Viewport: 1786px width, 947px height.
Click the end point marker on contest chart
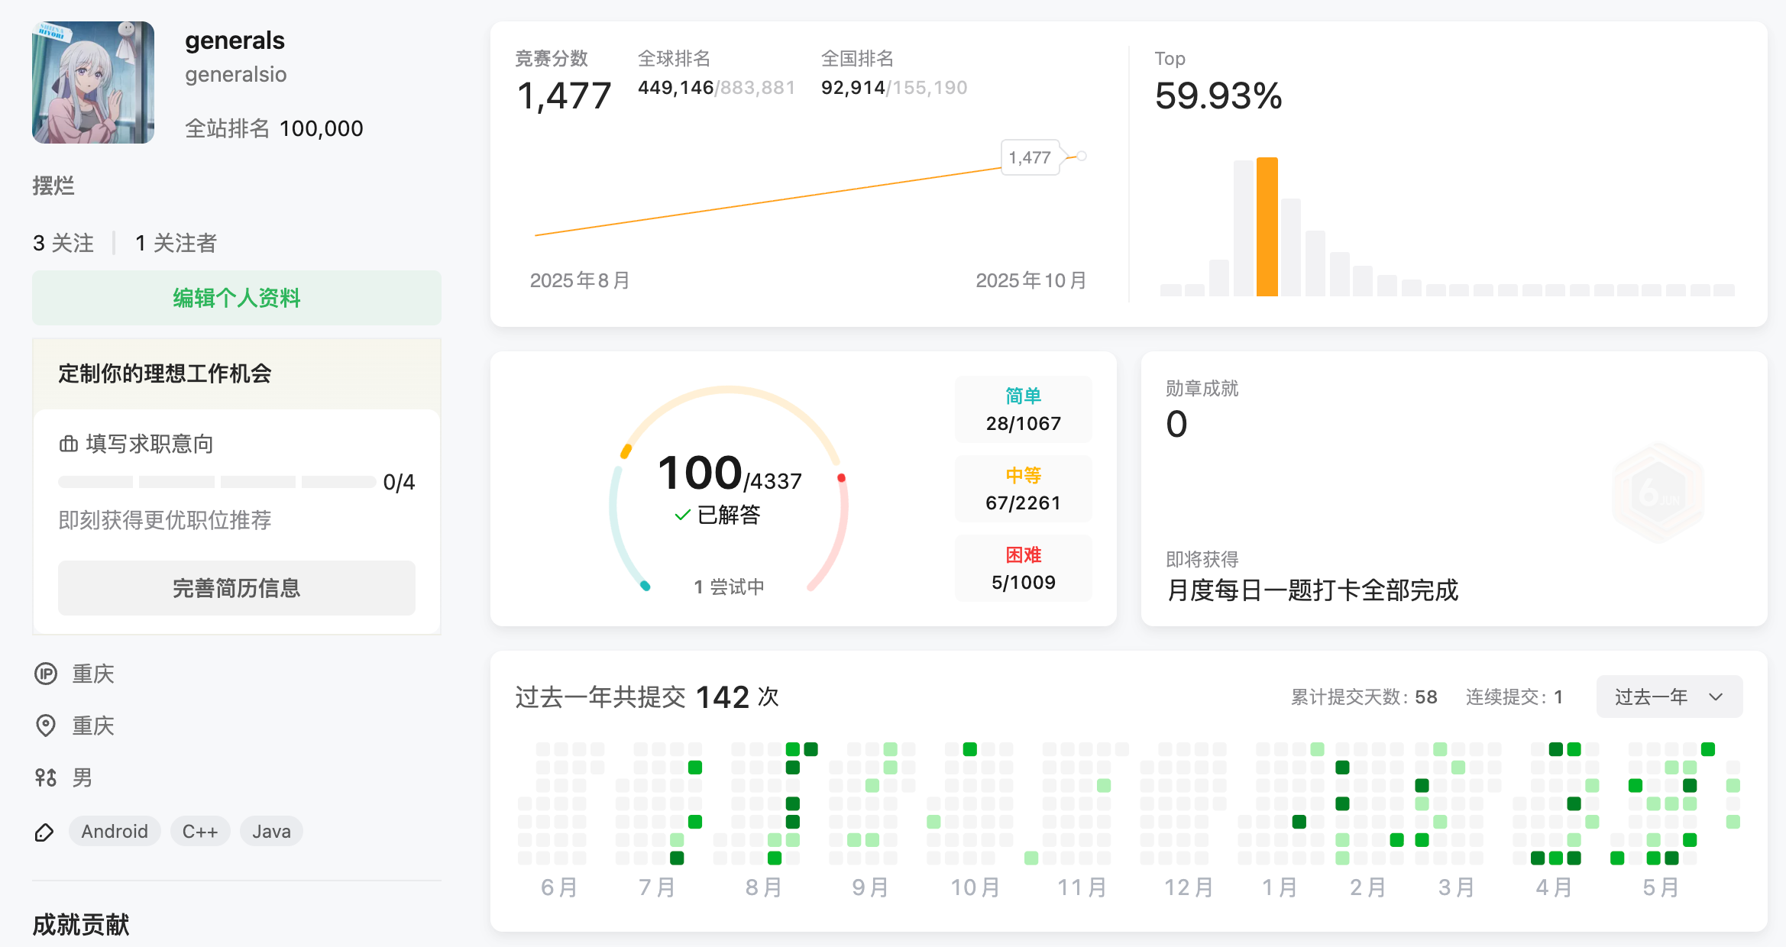coord(1082,156)
